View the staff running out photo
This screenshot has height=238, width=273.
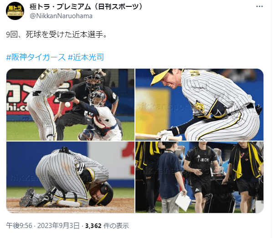point(199,177)
